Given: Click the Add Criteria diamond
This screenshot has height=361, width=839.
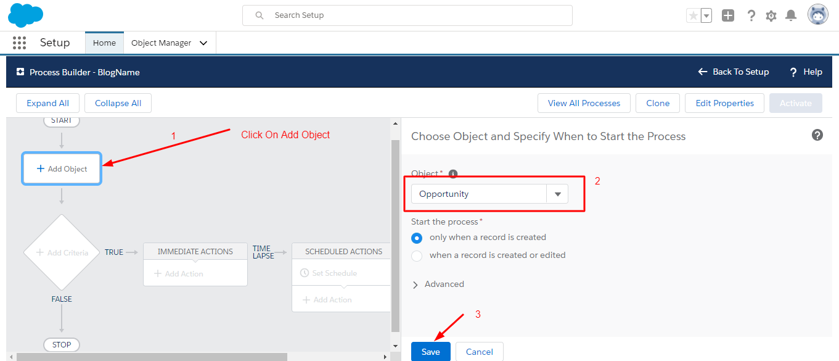Looking at the screenshot, I should 62,252.
